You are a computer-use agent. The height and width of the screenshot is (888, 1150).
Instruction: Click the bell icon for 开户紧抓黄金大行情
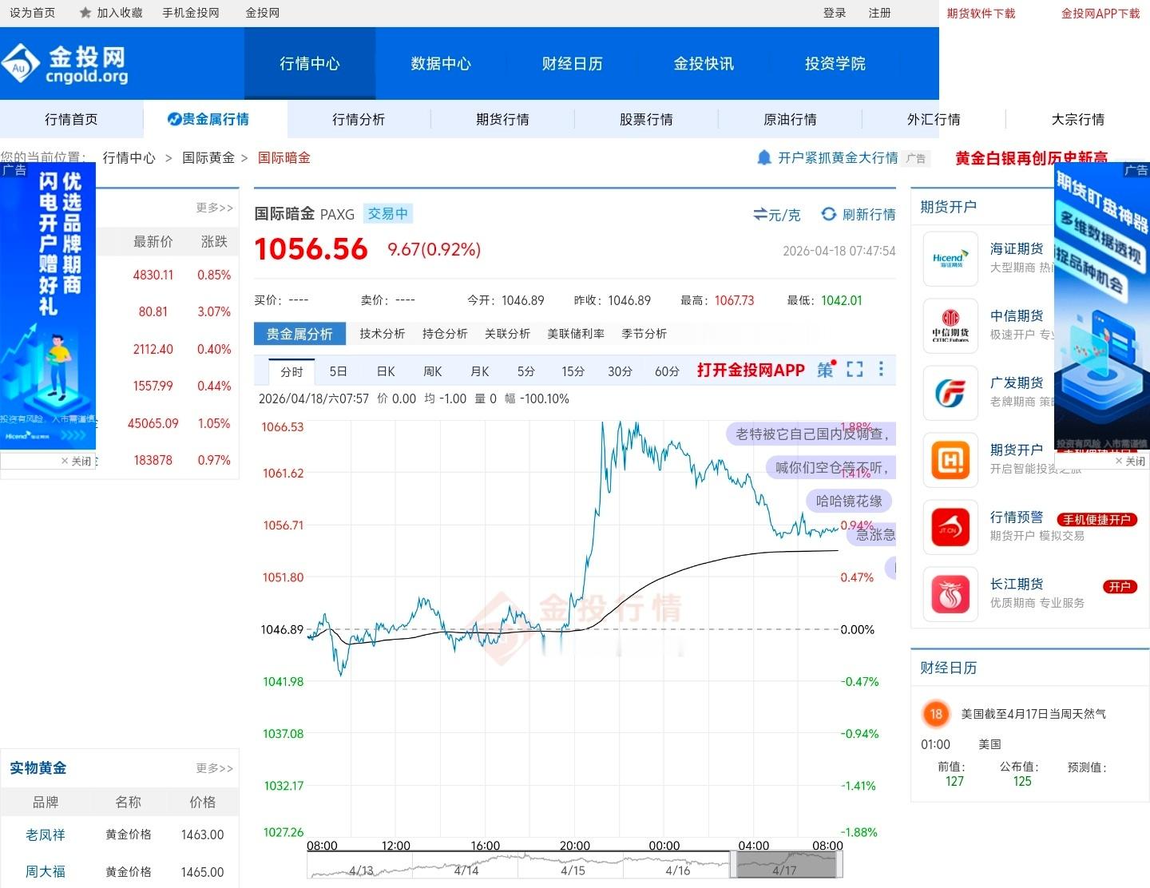point(766,158)
